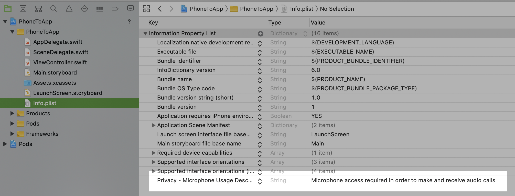
Task: Expand the Products folder
Action: pyautogui.click(x=12, y=113)
